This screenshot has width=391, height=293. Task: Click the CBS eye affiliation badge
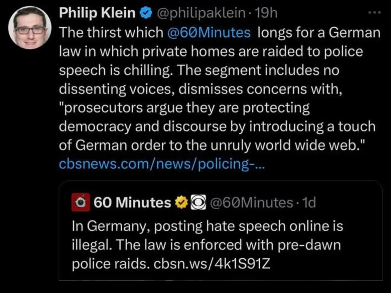197,202
